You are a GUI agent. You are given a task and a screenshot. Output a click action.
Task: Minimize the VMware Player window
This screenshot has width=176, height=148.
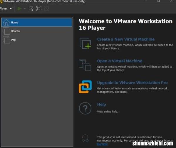[x=146, y=1]
